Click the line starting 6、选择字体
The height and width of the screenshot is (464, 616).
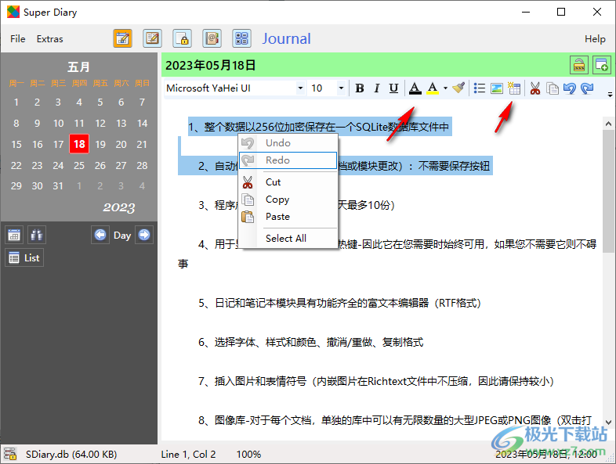coord(311,342)
